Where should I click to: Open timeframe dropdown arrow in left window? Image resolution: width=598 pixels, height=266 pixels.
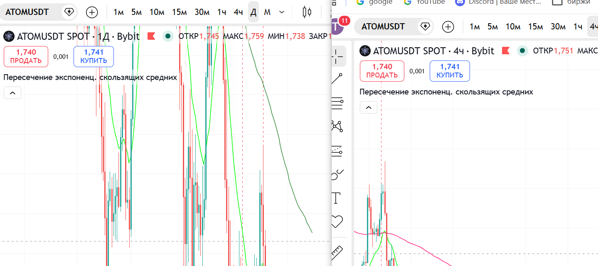click(x=282, y=12)
